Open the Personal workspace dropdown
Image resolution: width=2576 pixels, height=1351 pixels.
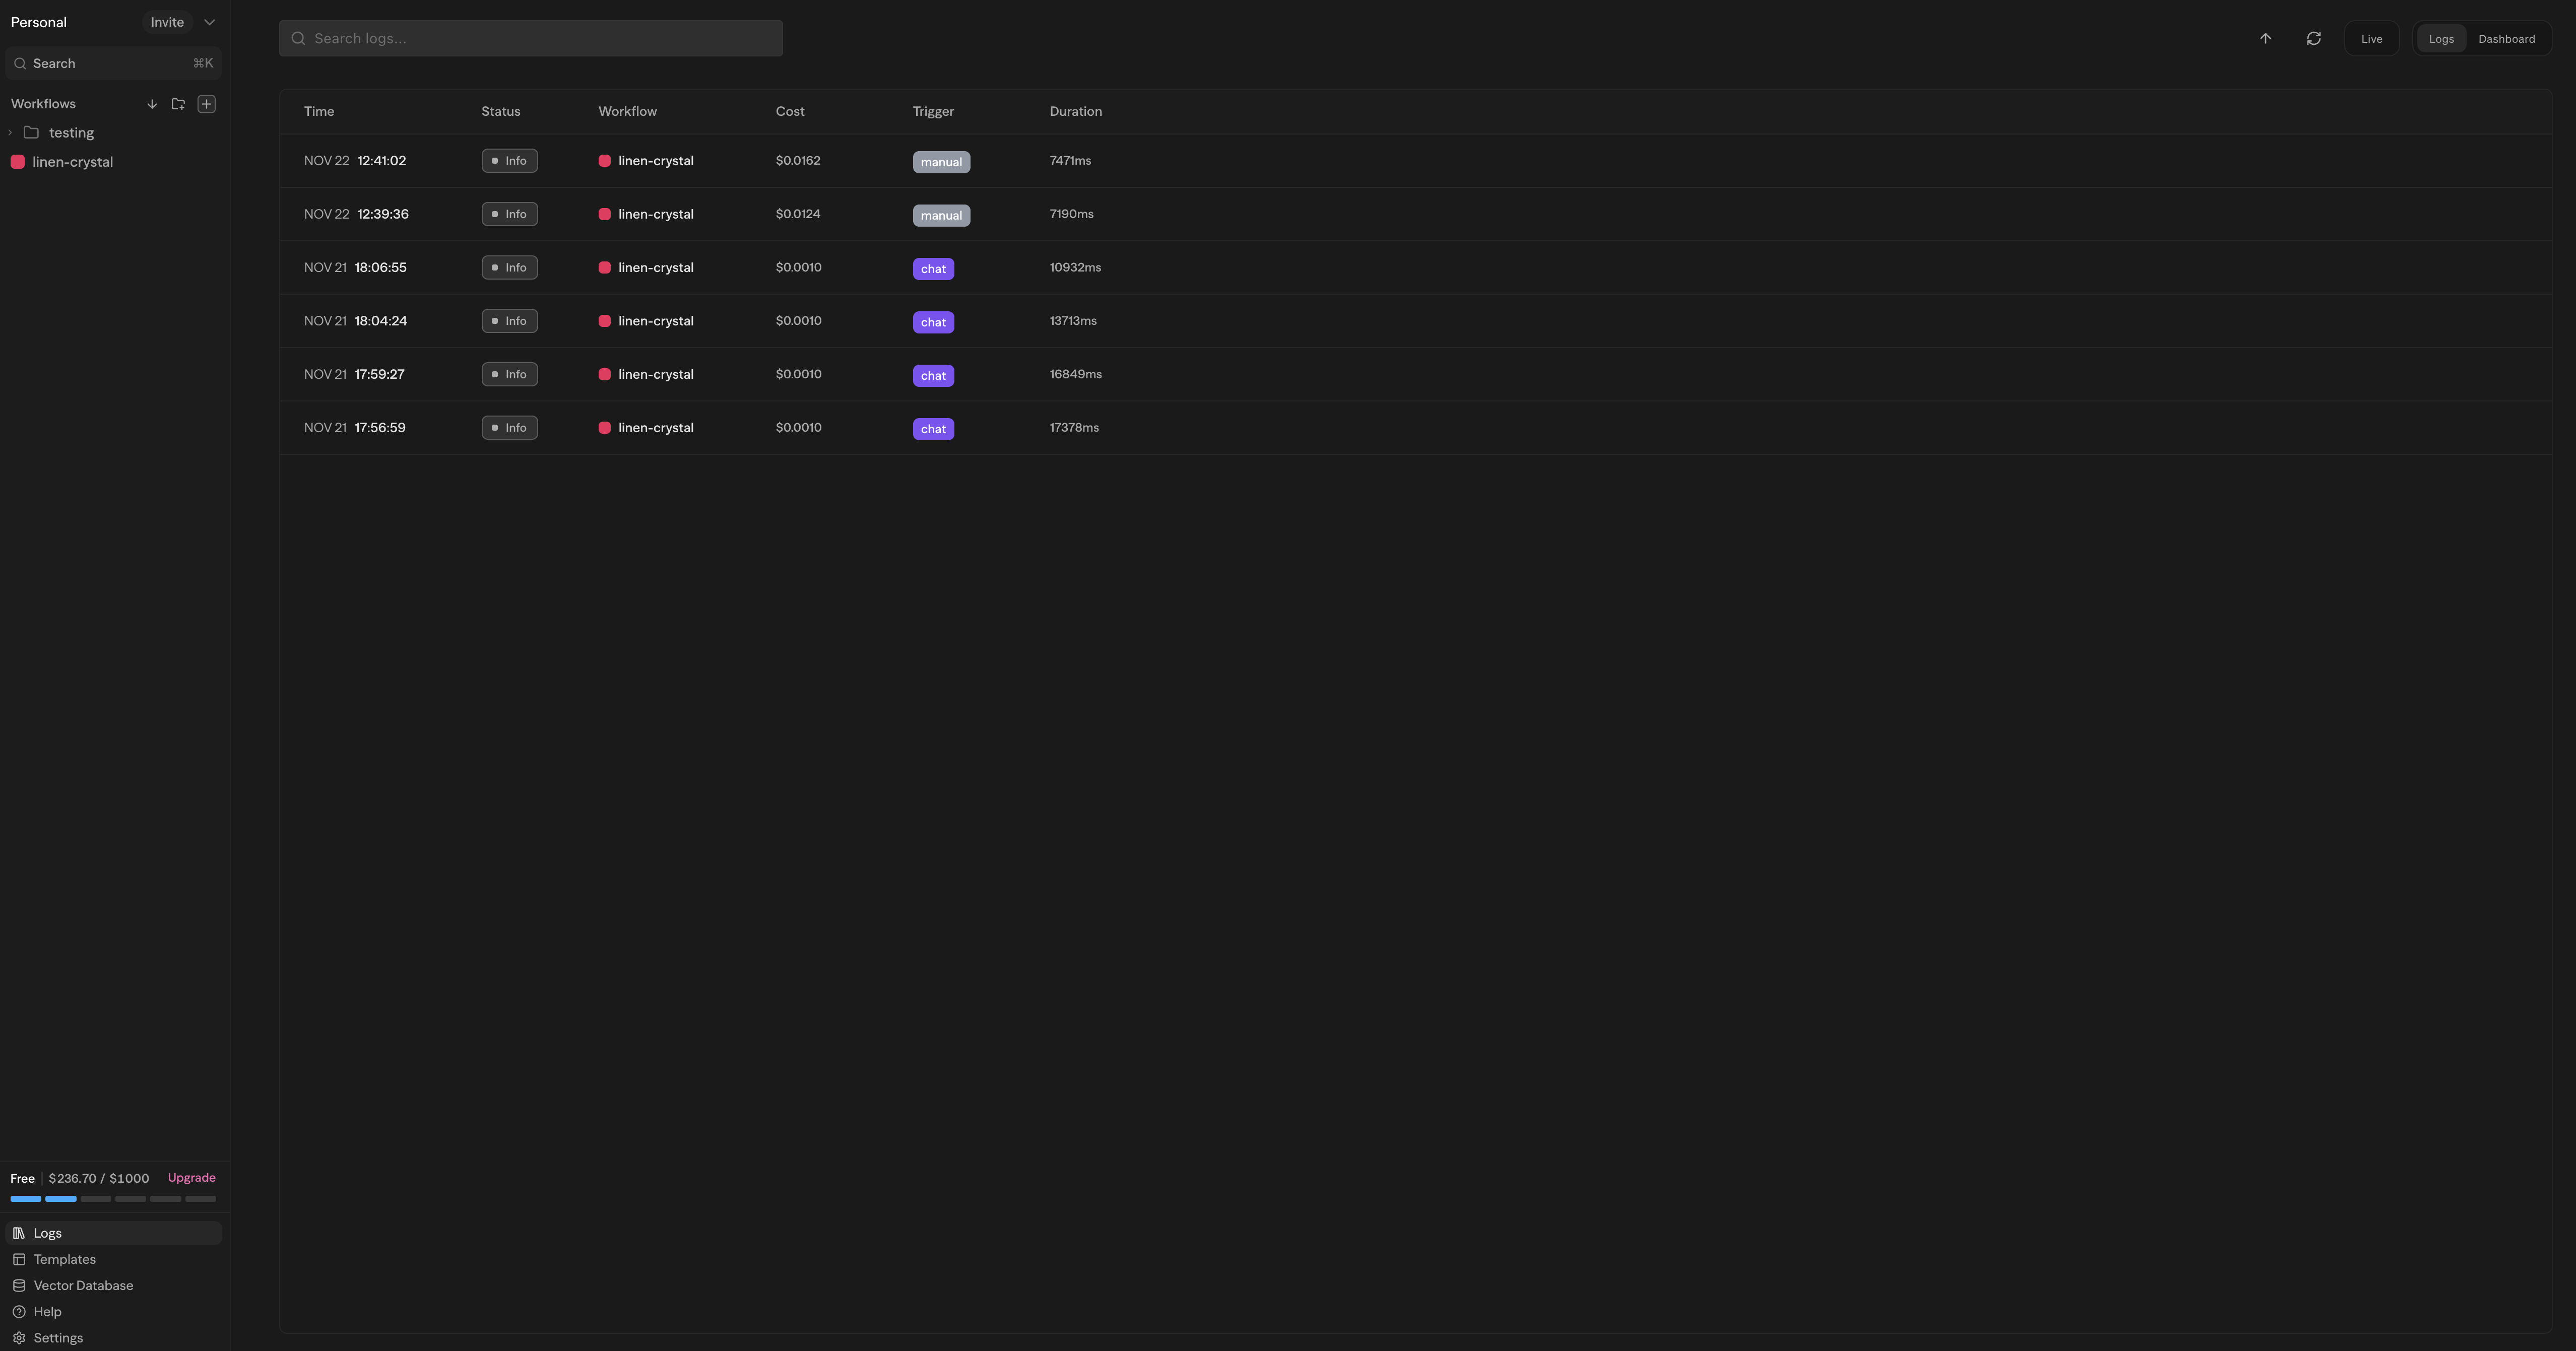click(209, 22)
